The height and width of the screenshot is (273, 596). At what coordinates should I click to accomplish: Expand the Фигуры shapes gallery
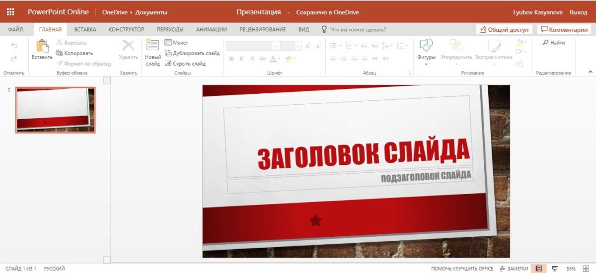pos(426,64)
